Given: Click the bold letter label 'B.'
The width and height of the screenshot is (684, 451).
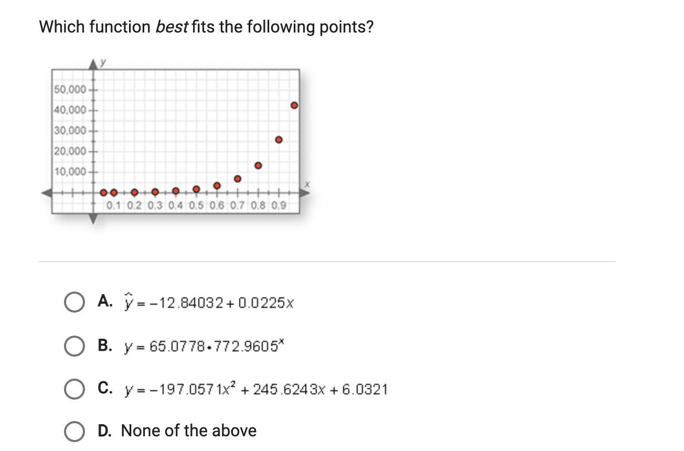Looking at the screenshot, I should click(105, 345).
